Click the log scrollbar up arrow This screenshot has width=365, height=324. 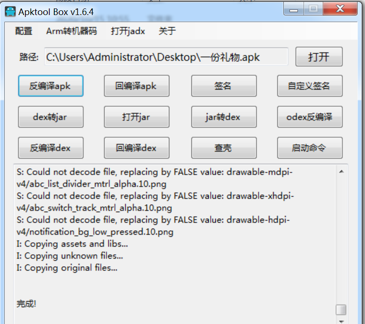pyautogui.click(x=341, y=172)
